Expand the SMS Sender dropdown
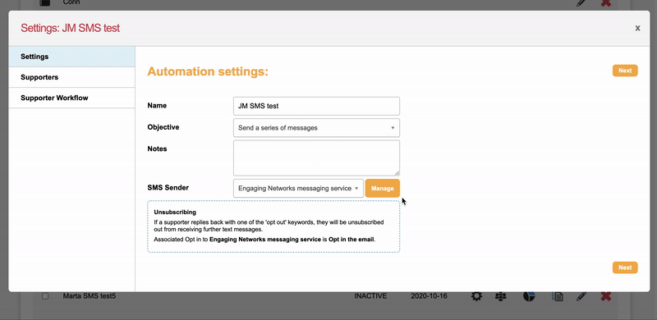This screenshot has width=657, height=320. [298, 189]
